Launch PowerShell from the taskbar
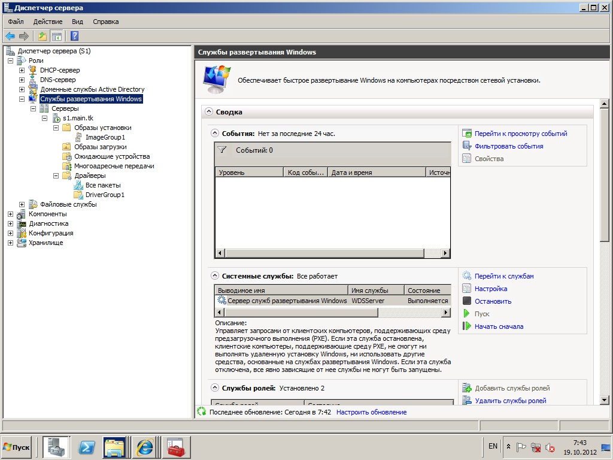Image resolution: width=613 pixels, height=460 pixels. coord(86,447)
